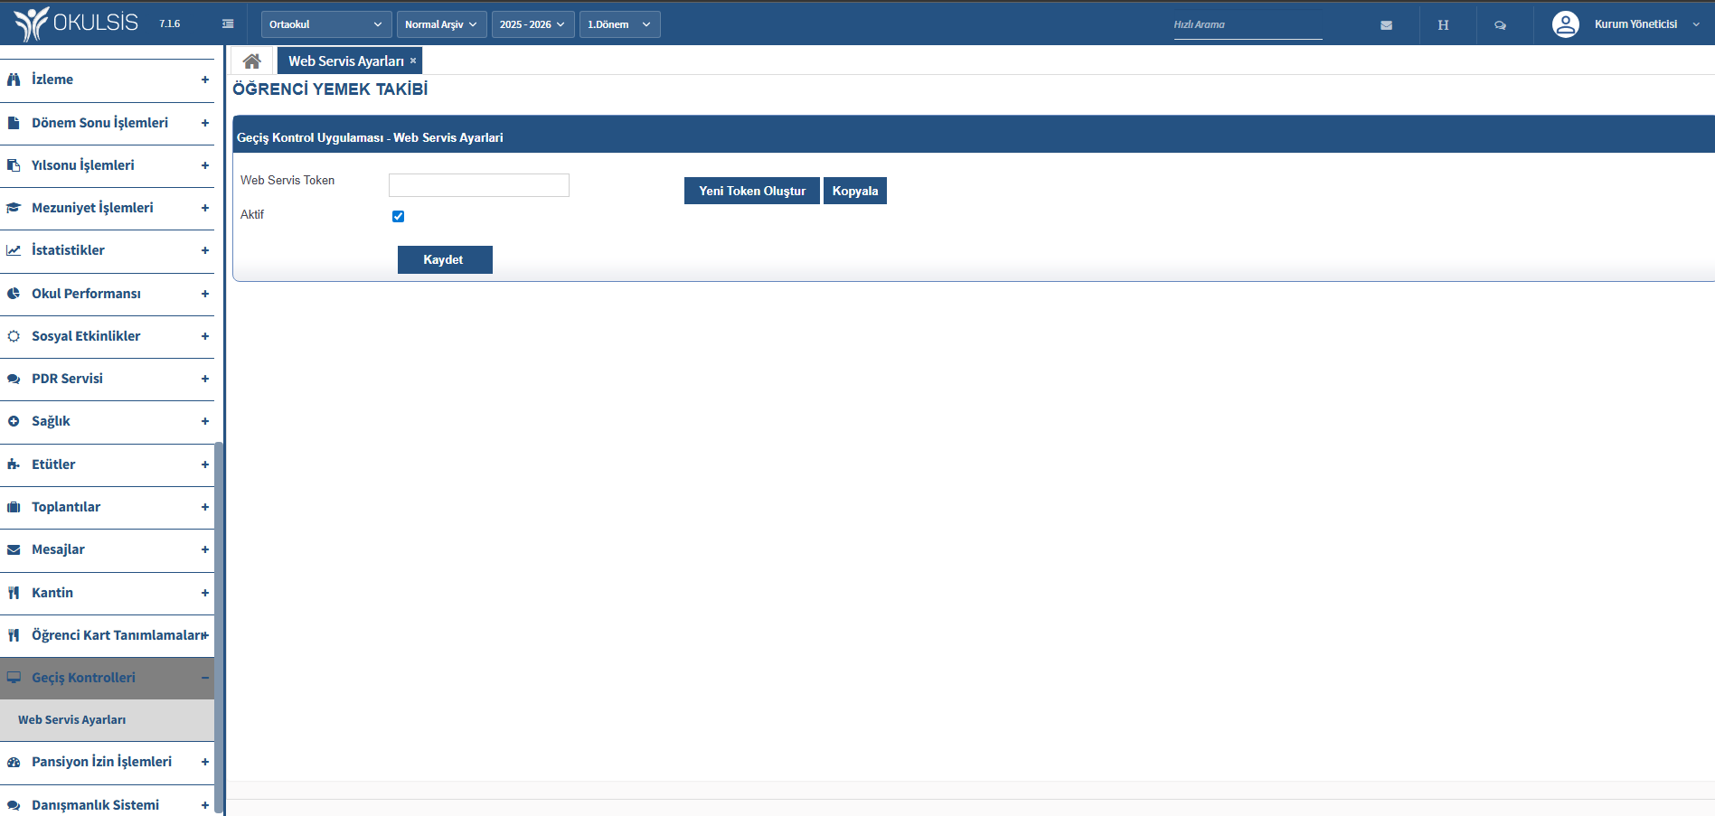Open the Ortaokul school level dropdown

pos(325,24)
